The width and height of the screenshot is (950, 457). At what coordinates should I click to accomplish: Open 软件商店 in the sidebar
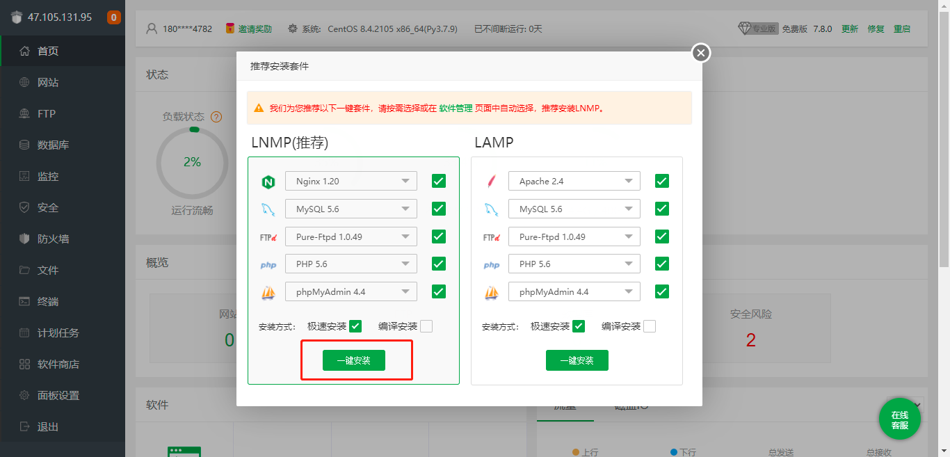pyautogui.click(x=63, y=364)
